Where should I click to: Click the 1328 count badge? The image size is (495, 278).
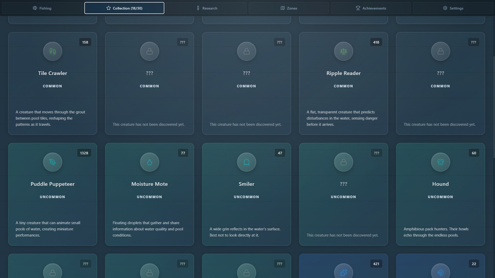84,153
